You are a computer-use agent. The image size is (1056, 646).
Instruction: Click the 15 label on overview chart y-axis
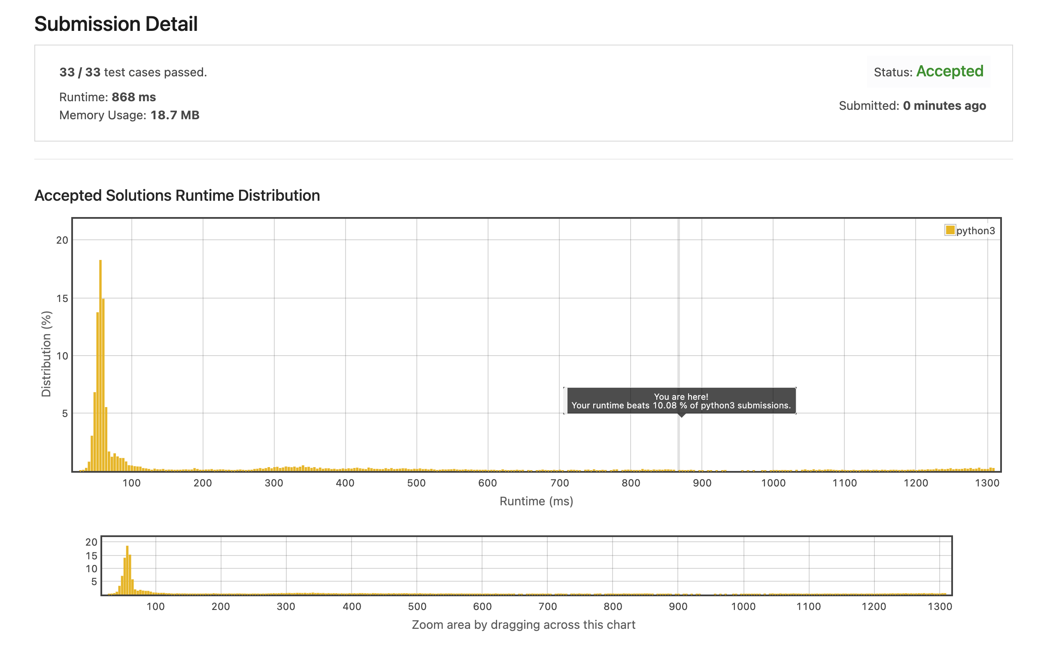[91, 556]
